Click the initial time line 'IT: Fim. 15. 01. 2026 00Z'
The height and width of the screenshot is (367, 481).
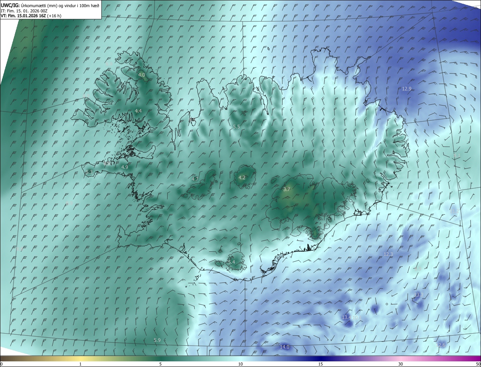coord(24,11)
